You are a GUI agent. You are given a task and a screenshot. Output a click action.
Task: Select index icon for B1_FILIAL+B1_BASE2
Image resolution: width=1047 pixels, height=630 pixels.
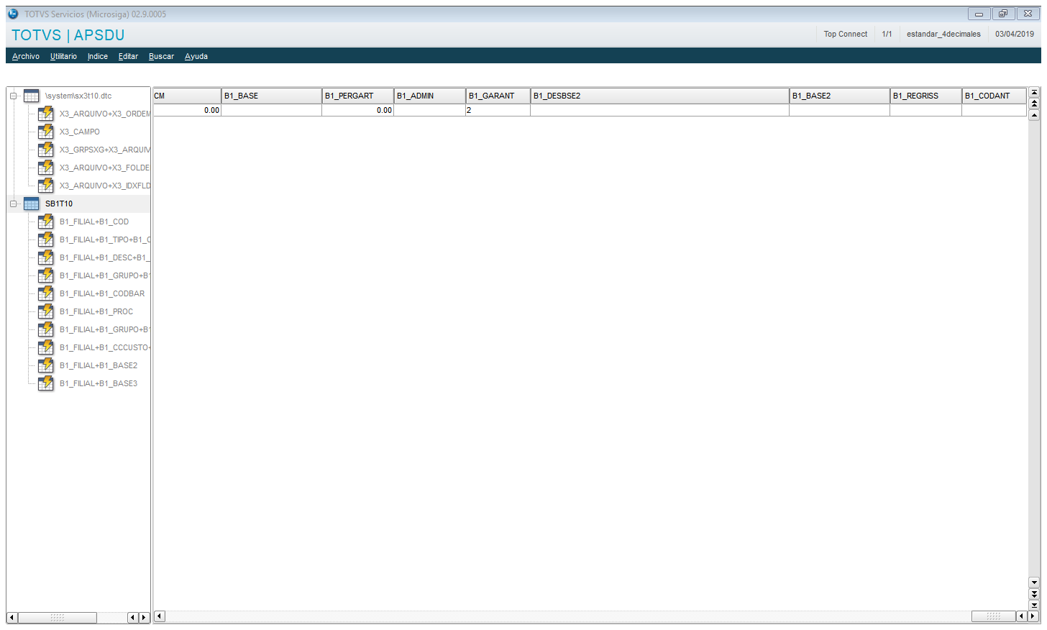coord(46,365)
